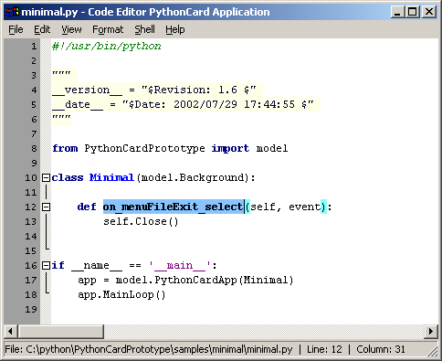Image resolution: width=442 pixels, height=361 pixels.
Task: Click the 'from' keyword on line 8
Action: coord(65,148)
